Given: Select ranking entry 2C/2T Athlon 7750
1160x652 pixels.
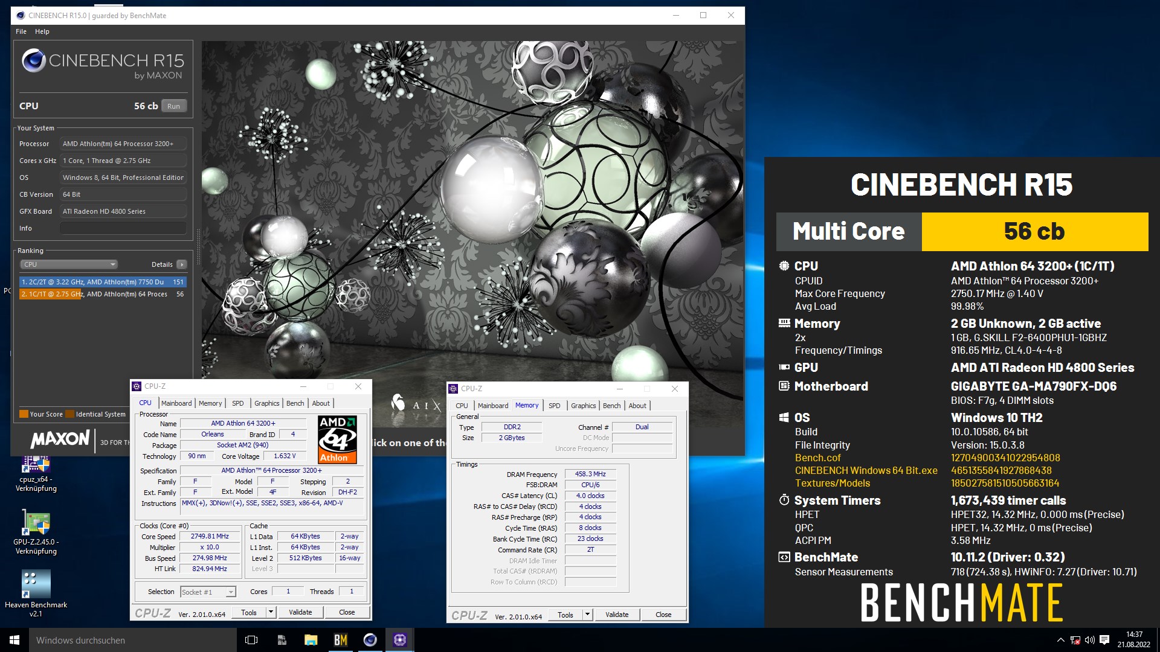Looking at the screenshot, I should (103, 282).
